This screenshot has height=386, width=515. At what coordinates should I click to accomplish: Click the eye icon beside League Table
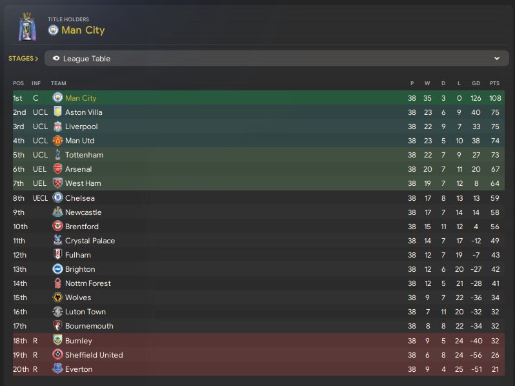pyautogui.click(x=56, y=59)
